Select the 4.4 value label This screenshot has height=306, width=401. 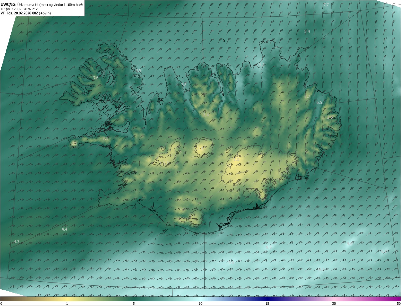(64, 229)
